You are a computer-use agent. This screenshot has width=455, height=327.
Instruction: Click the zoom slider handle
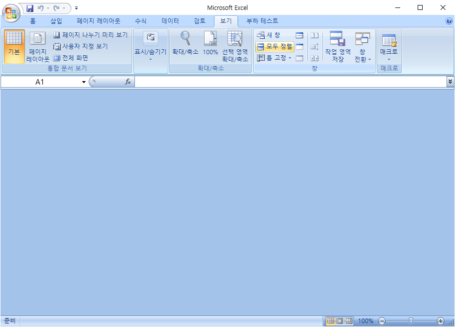click(x=411, y=321)
